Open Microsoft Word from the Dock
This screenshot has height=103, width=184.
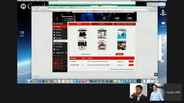point(95,81)
